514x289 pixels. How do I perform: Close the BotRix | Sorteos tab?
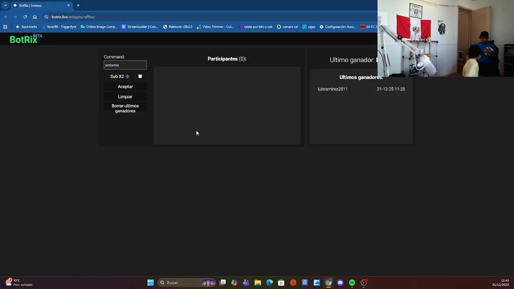click(68, 6)
